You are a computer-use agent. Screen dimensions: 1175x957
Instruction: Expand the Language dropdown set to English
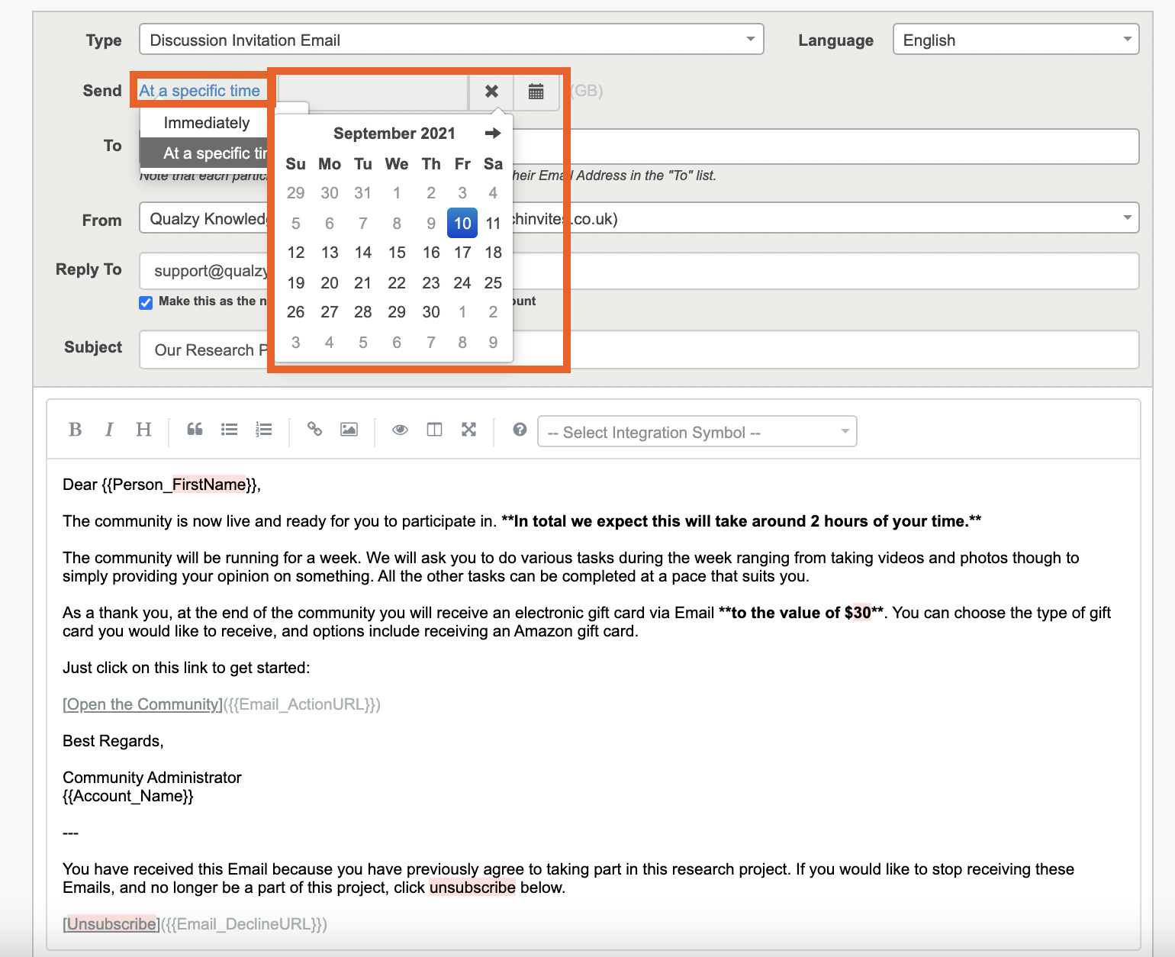(1015, 40)
